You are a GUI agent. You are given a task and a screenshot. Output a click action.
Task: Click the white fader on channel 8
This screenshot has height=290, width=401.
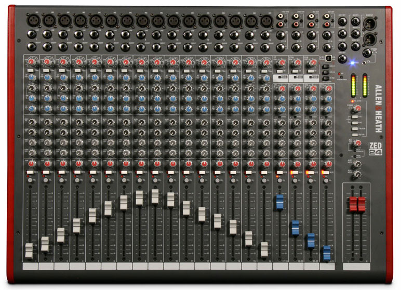(x=139, y=197)
